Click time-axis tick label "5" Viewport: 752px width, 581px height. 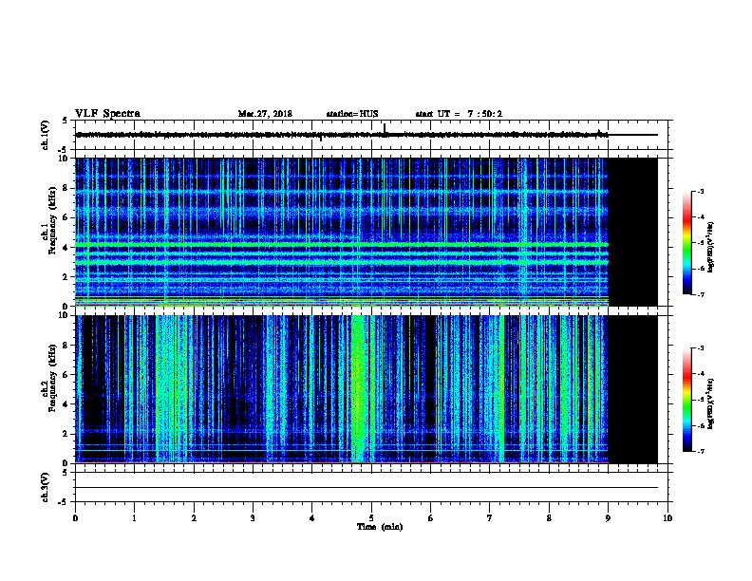pyautogui.click(x=371, y=518)
